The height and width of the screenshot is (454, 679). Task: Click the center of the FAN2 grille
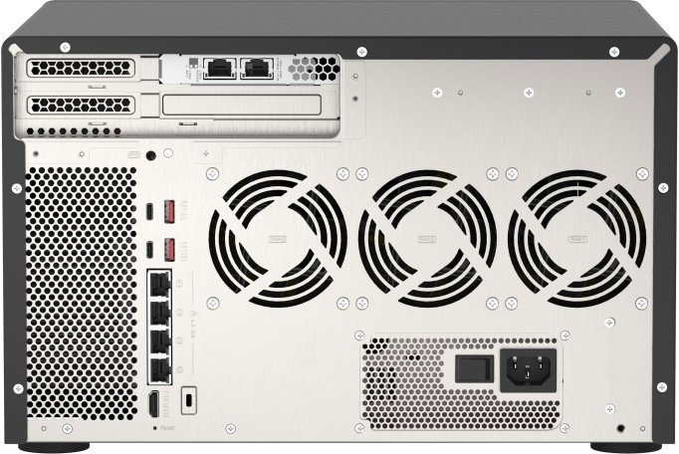click(427, 239)
